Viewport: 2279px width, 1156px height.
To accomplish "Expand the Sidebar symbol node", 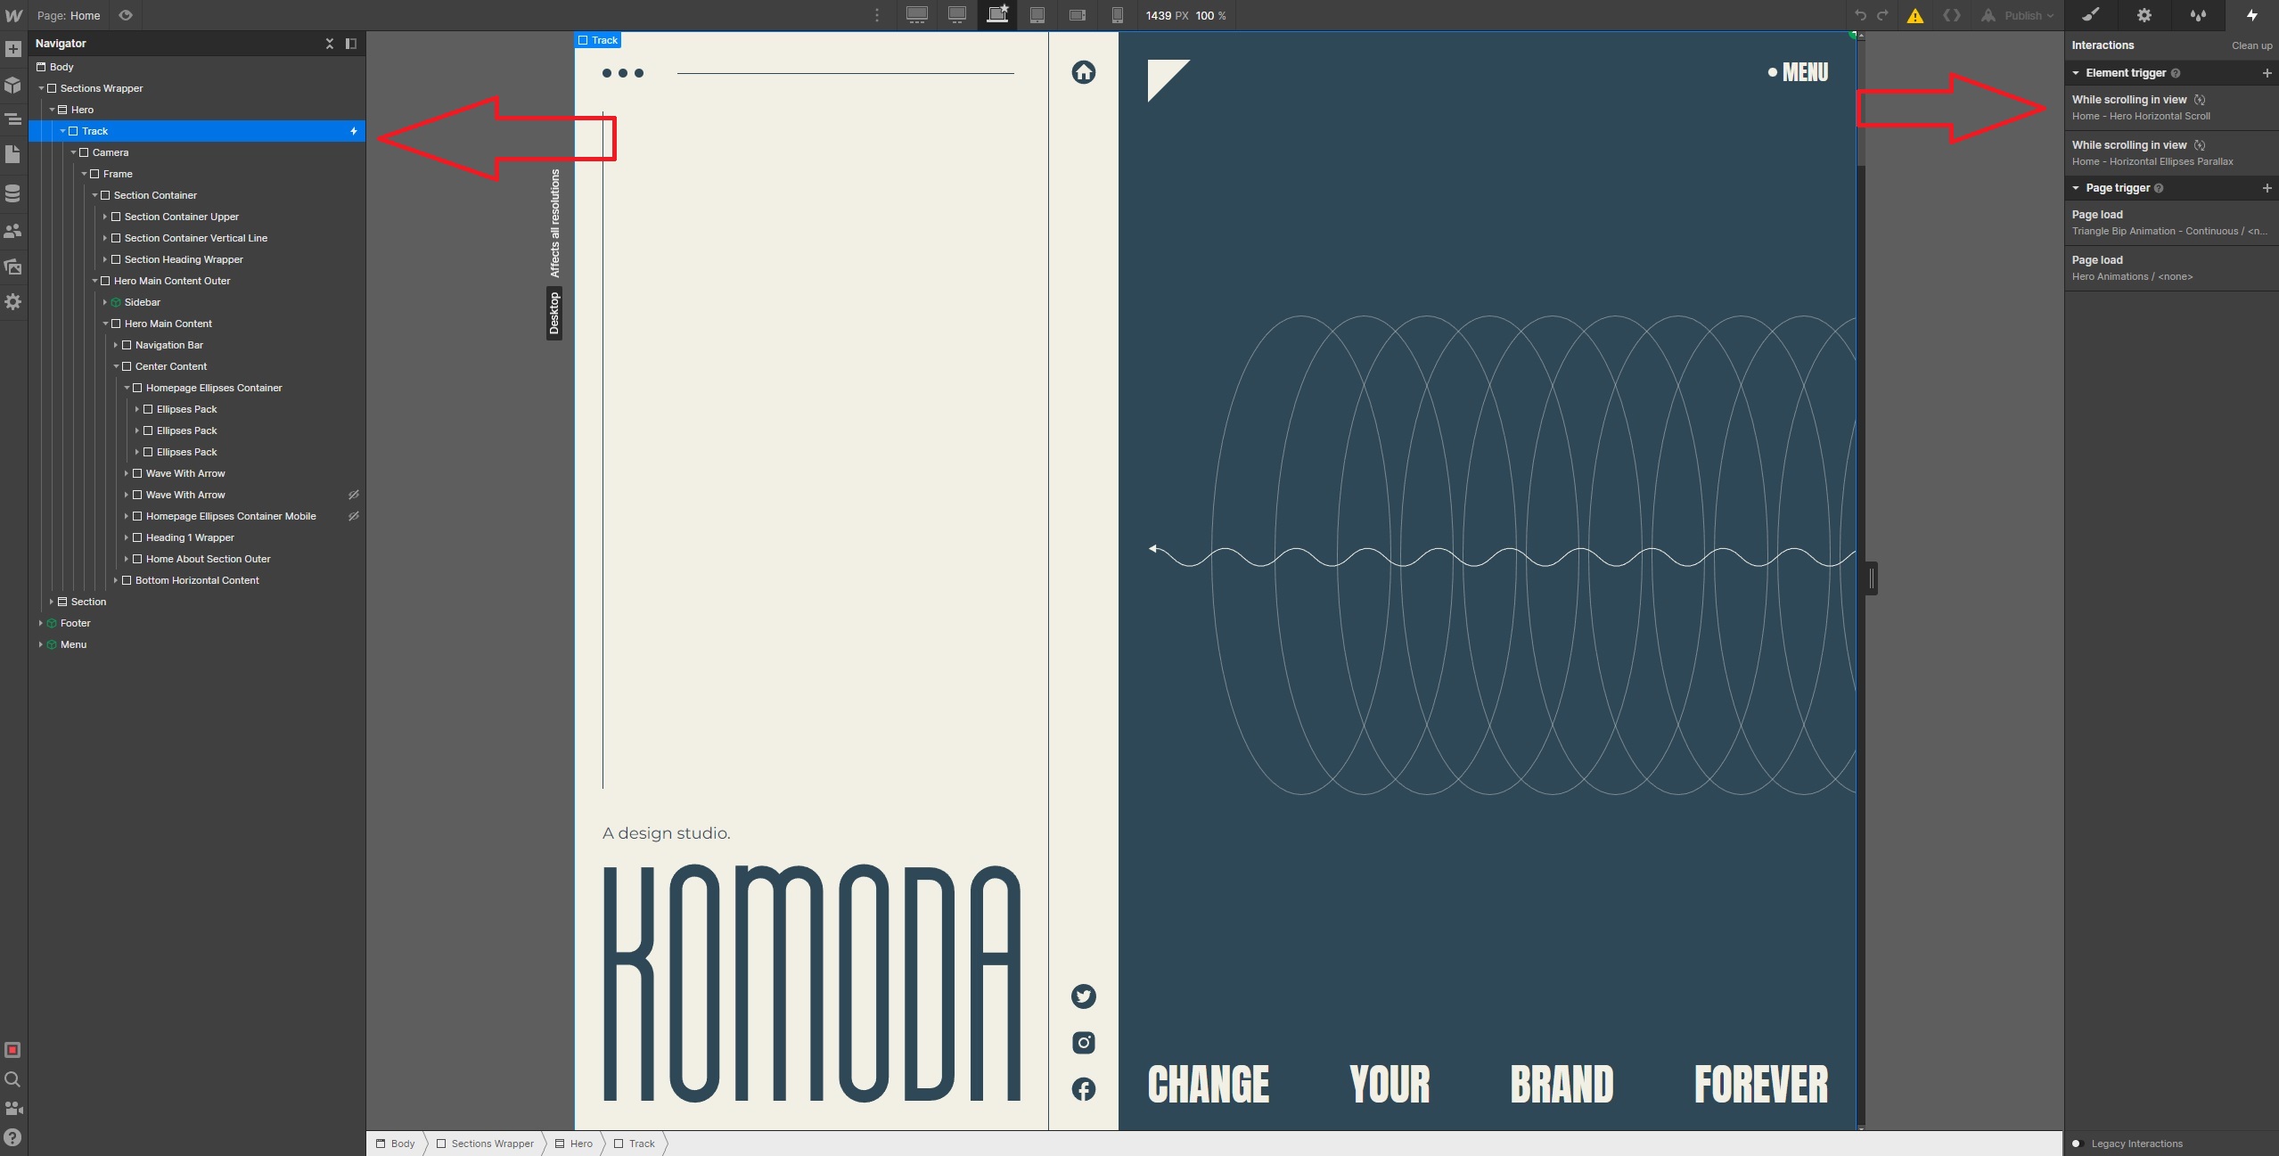I will tap(104, 302).
